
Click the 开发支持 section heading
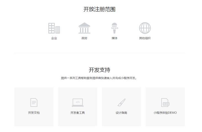[99, 70]
